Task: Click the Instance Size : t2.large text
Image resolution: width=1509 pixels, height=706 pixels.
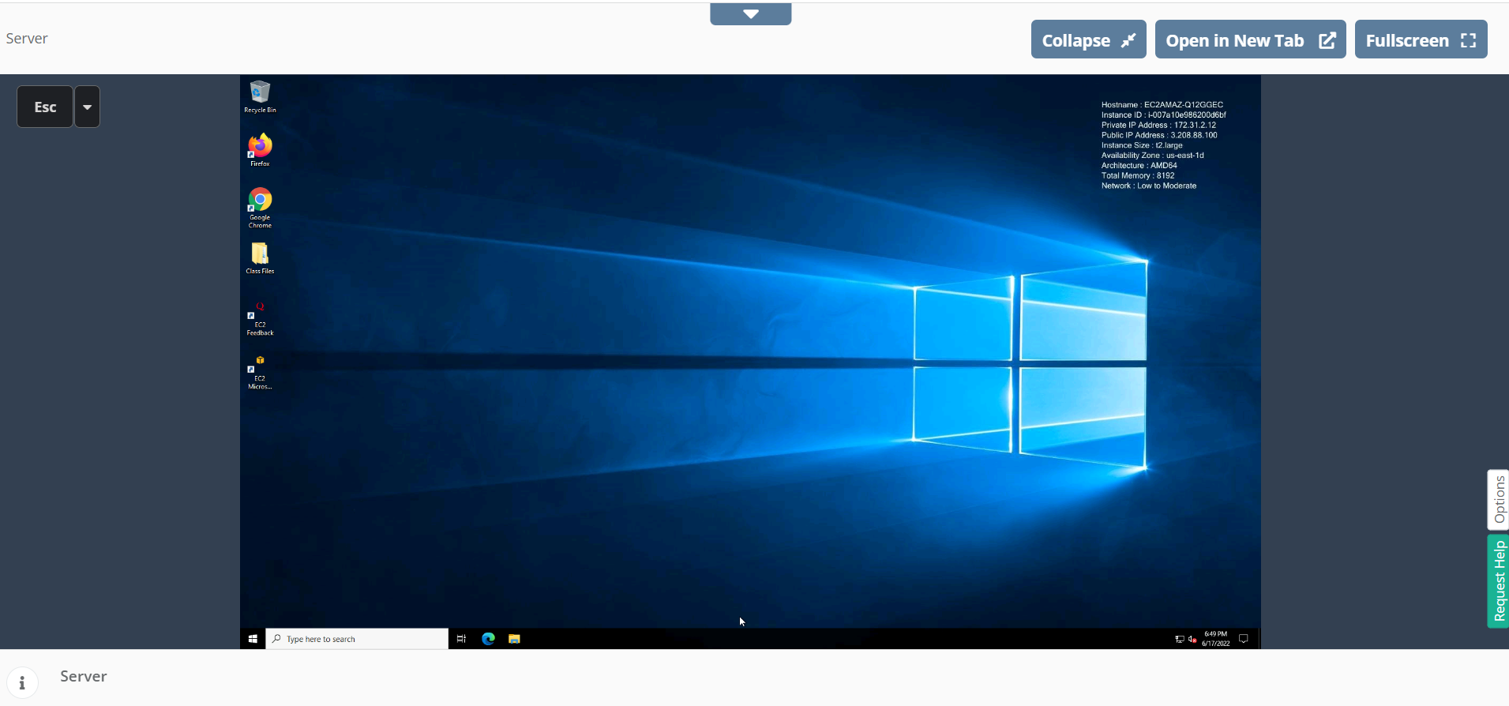Action: pyautogui.click(x=1142, y=145)
